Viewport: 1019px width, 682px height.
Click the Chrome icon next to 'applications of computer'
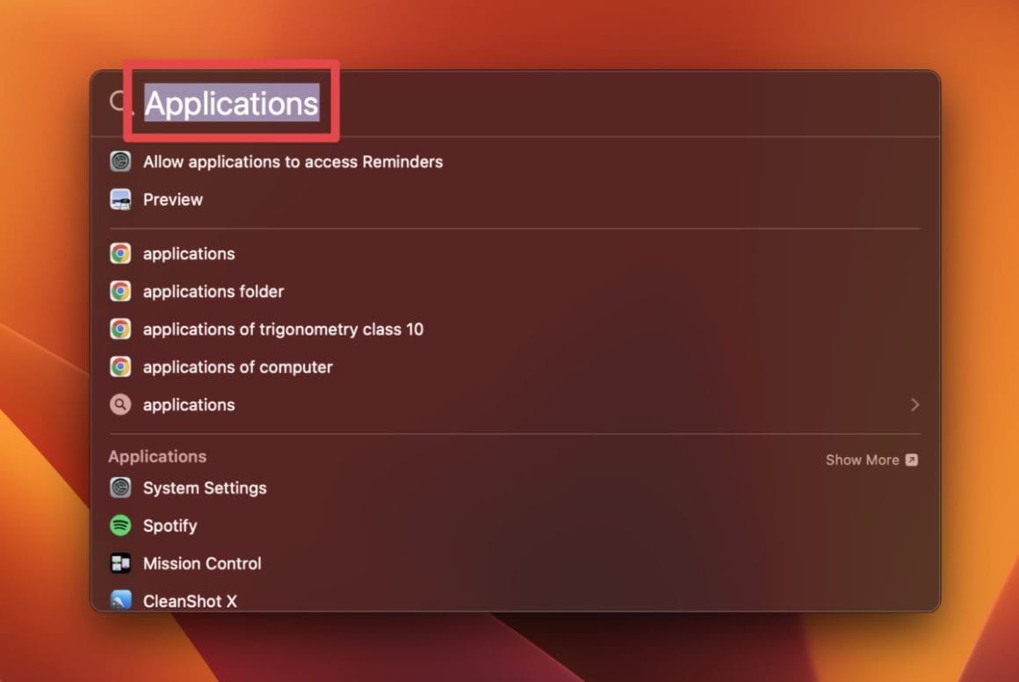[120, 366]
